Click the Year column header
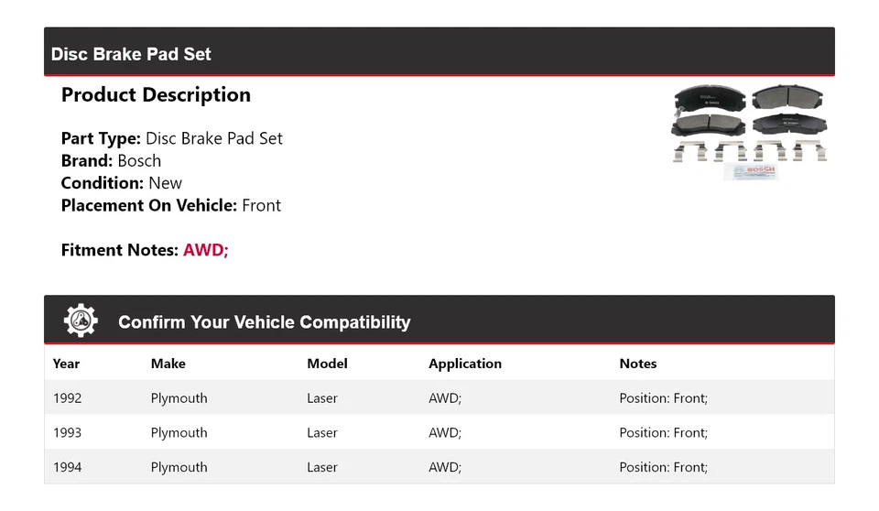This screenshot has width=879, height=511. tap(66, 364)
